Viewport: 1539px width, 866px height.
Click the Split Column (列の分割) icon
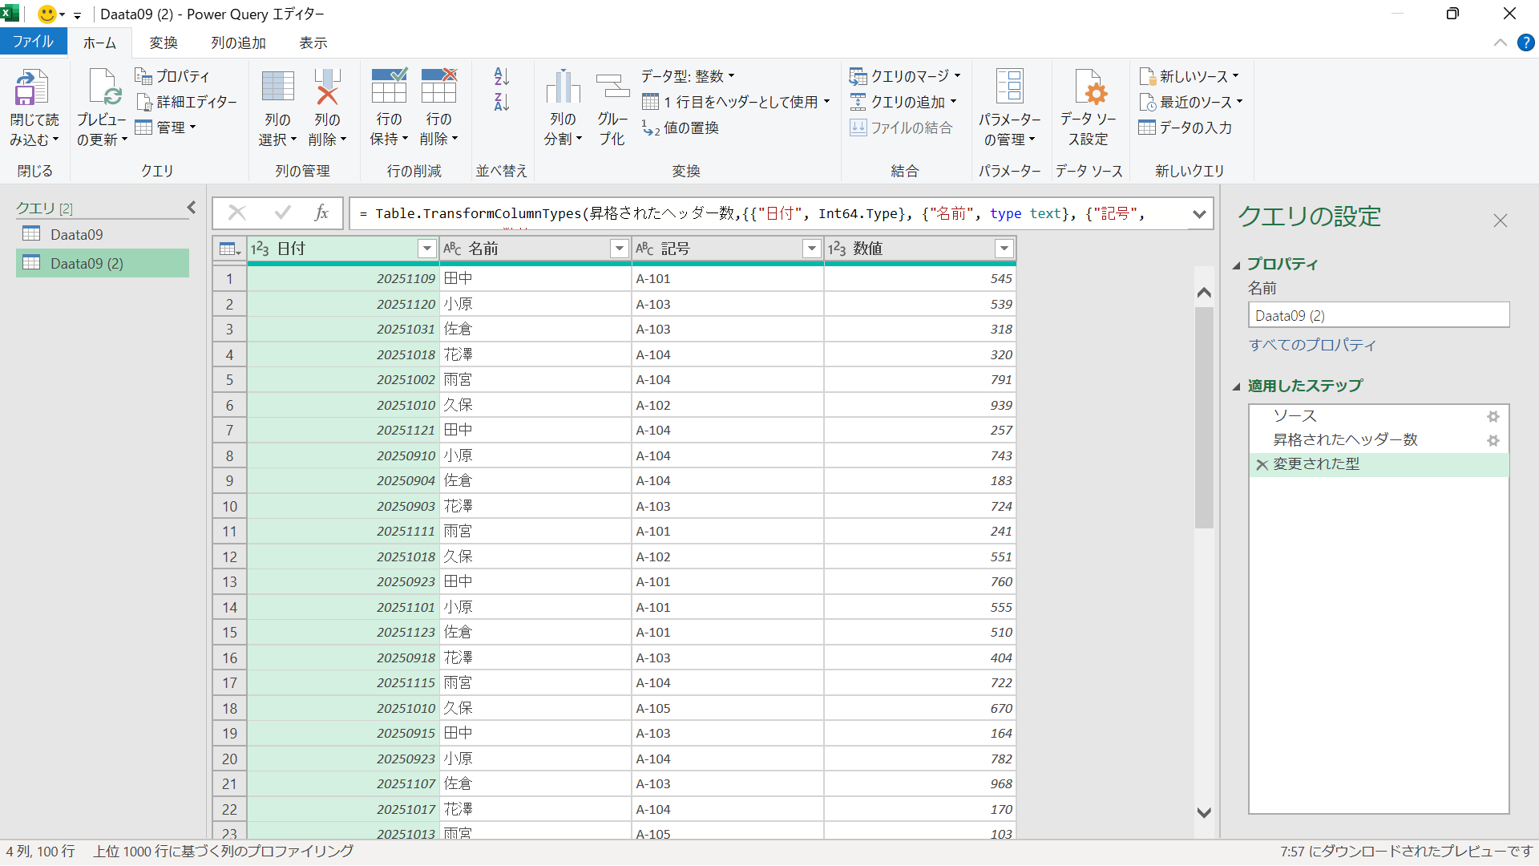pos(563,87)
